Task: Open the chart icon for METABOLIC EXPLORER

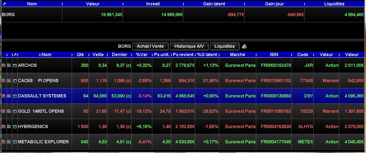Action: (15, 142)
